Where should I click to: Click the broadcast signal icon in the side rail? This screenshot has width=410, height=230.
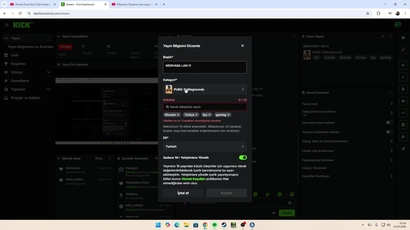[403, 113]
